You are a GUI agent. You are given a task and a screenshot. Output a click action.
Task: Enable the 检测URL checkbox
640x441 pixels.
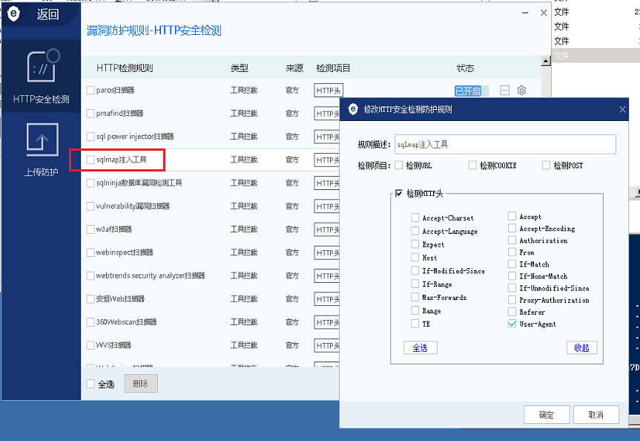point(399,165)
